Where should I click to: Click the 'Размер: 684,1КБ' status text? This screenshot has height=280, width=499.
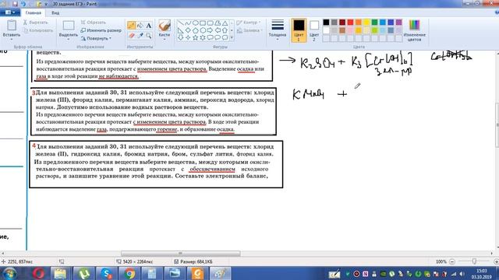pyautogui.click(x=196, y=261)
